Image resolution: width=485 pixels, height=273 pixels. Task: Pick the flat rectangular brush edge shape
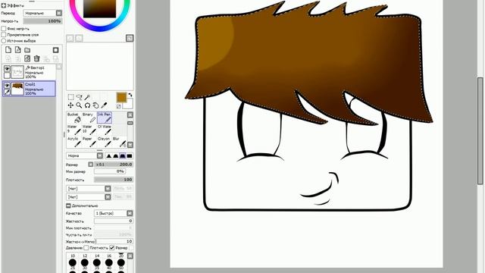click(130, 155)
